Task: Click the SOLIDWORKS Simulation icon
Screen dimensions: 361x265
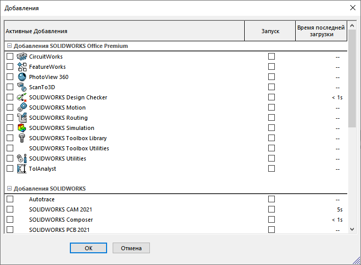Action: [x=22, y=128]
